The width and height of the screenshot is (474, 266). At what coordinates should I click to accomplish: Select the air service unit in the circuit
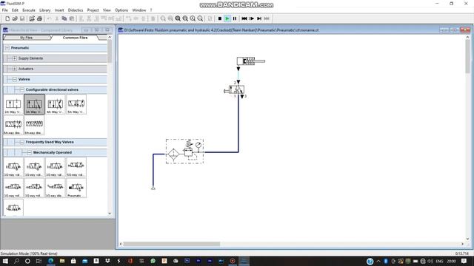pyautogui.click(x=184, y=151)
